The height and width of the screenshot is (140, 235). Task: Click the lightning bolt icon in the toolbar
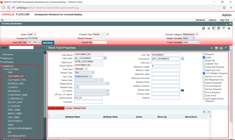pyautogui.click(x=224, y=28)
